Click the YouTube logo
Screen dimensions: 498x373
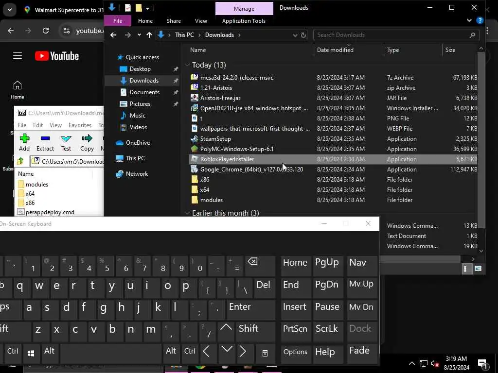[x=57, y=56]
